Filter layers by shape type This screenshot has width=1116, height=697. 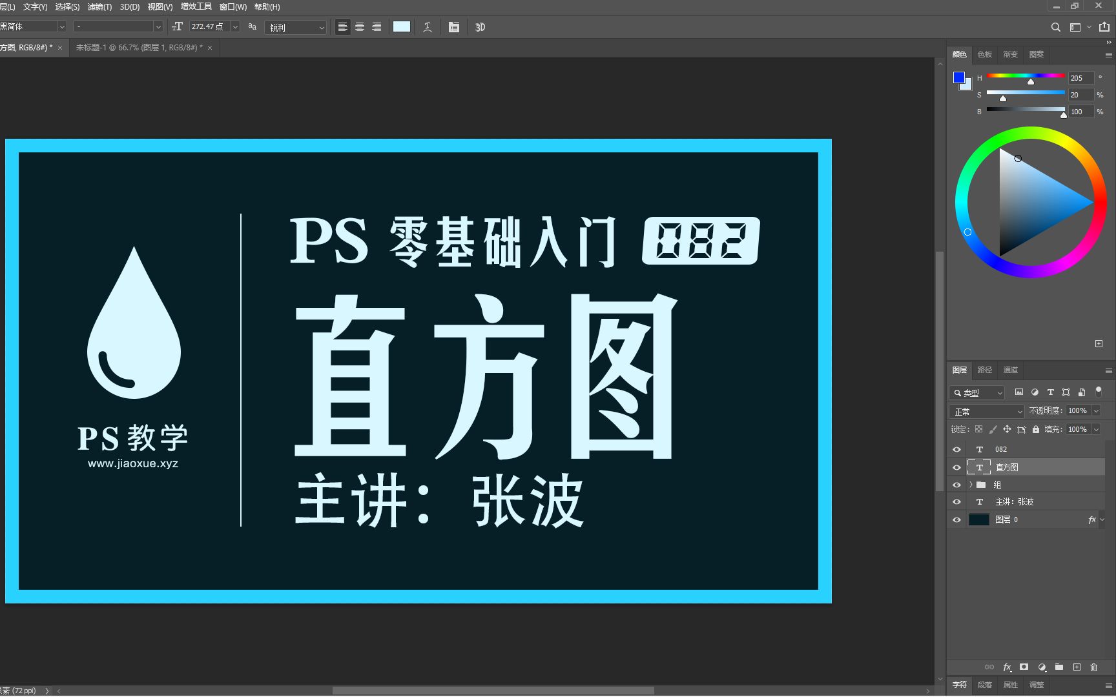[1066, 392]
